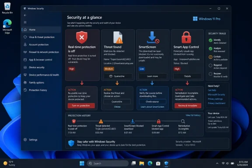Image resolution: width=252 pixels, height=168 pixels.
Task: Open Virus & threat protection
Action: pos(42,37)
